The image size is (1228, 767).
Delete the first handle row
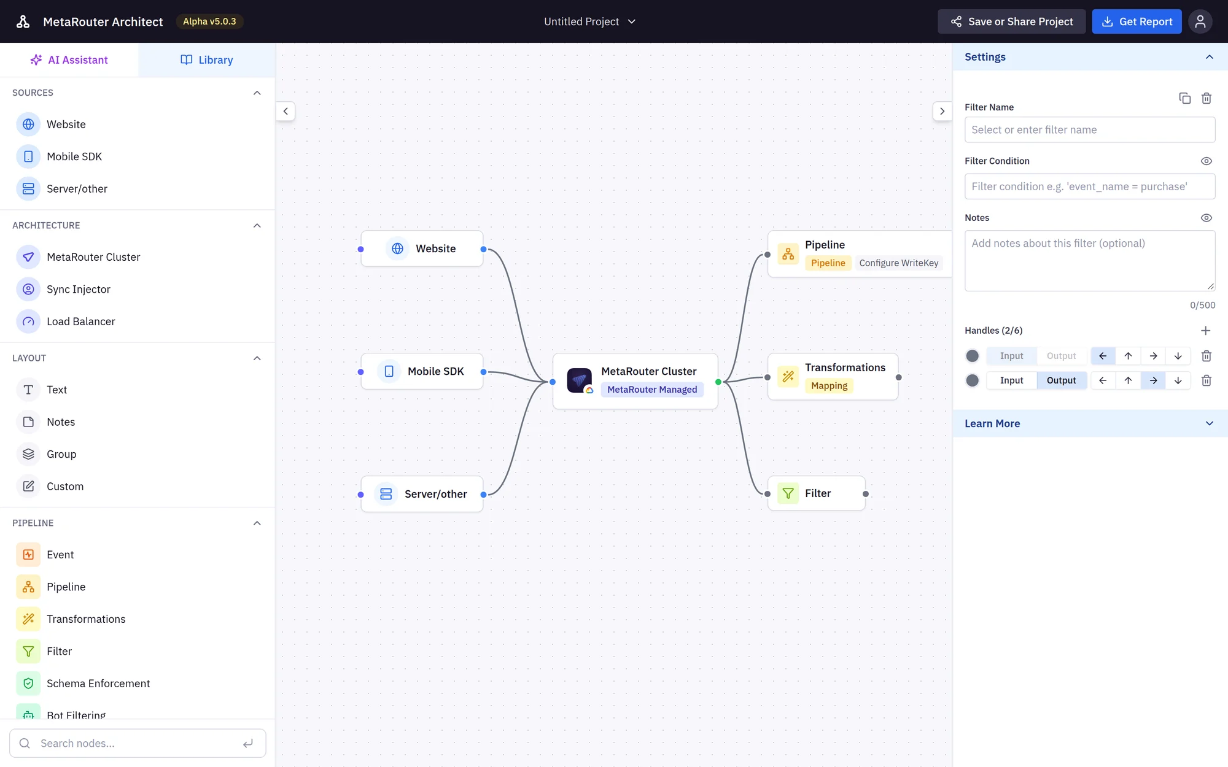tap(1207, 356)
